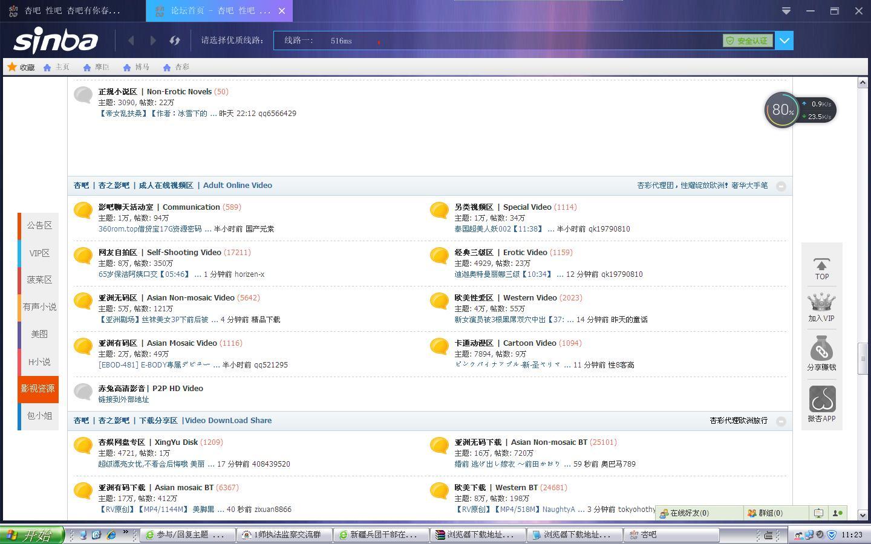Click the 安全认证 shield badge
The width and height of the screenshot is (871, 544).
pyautogui.click(x=748, y=40)
